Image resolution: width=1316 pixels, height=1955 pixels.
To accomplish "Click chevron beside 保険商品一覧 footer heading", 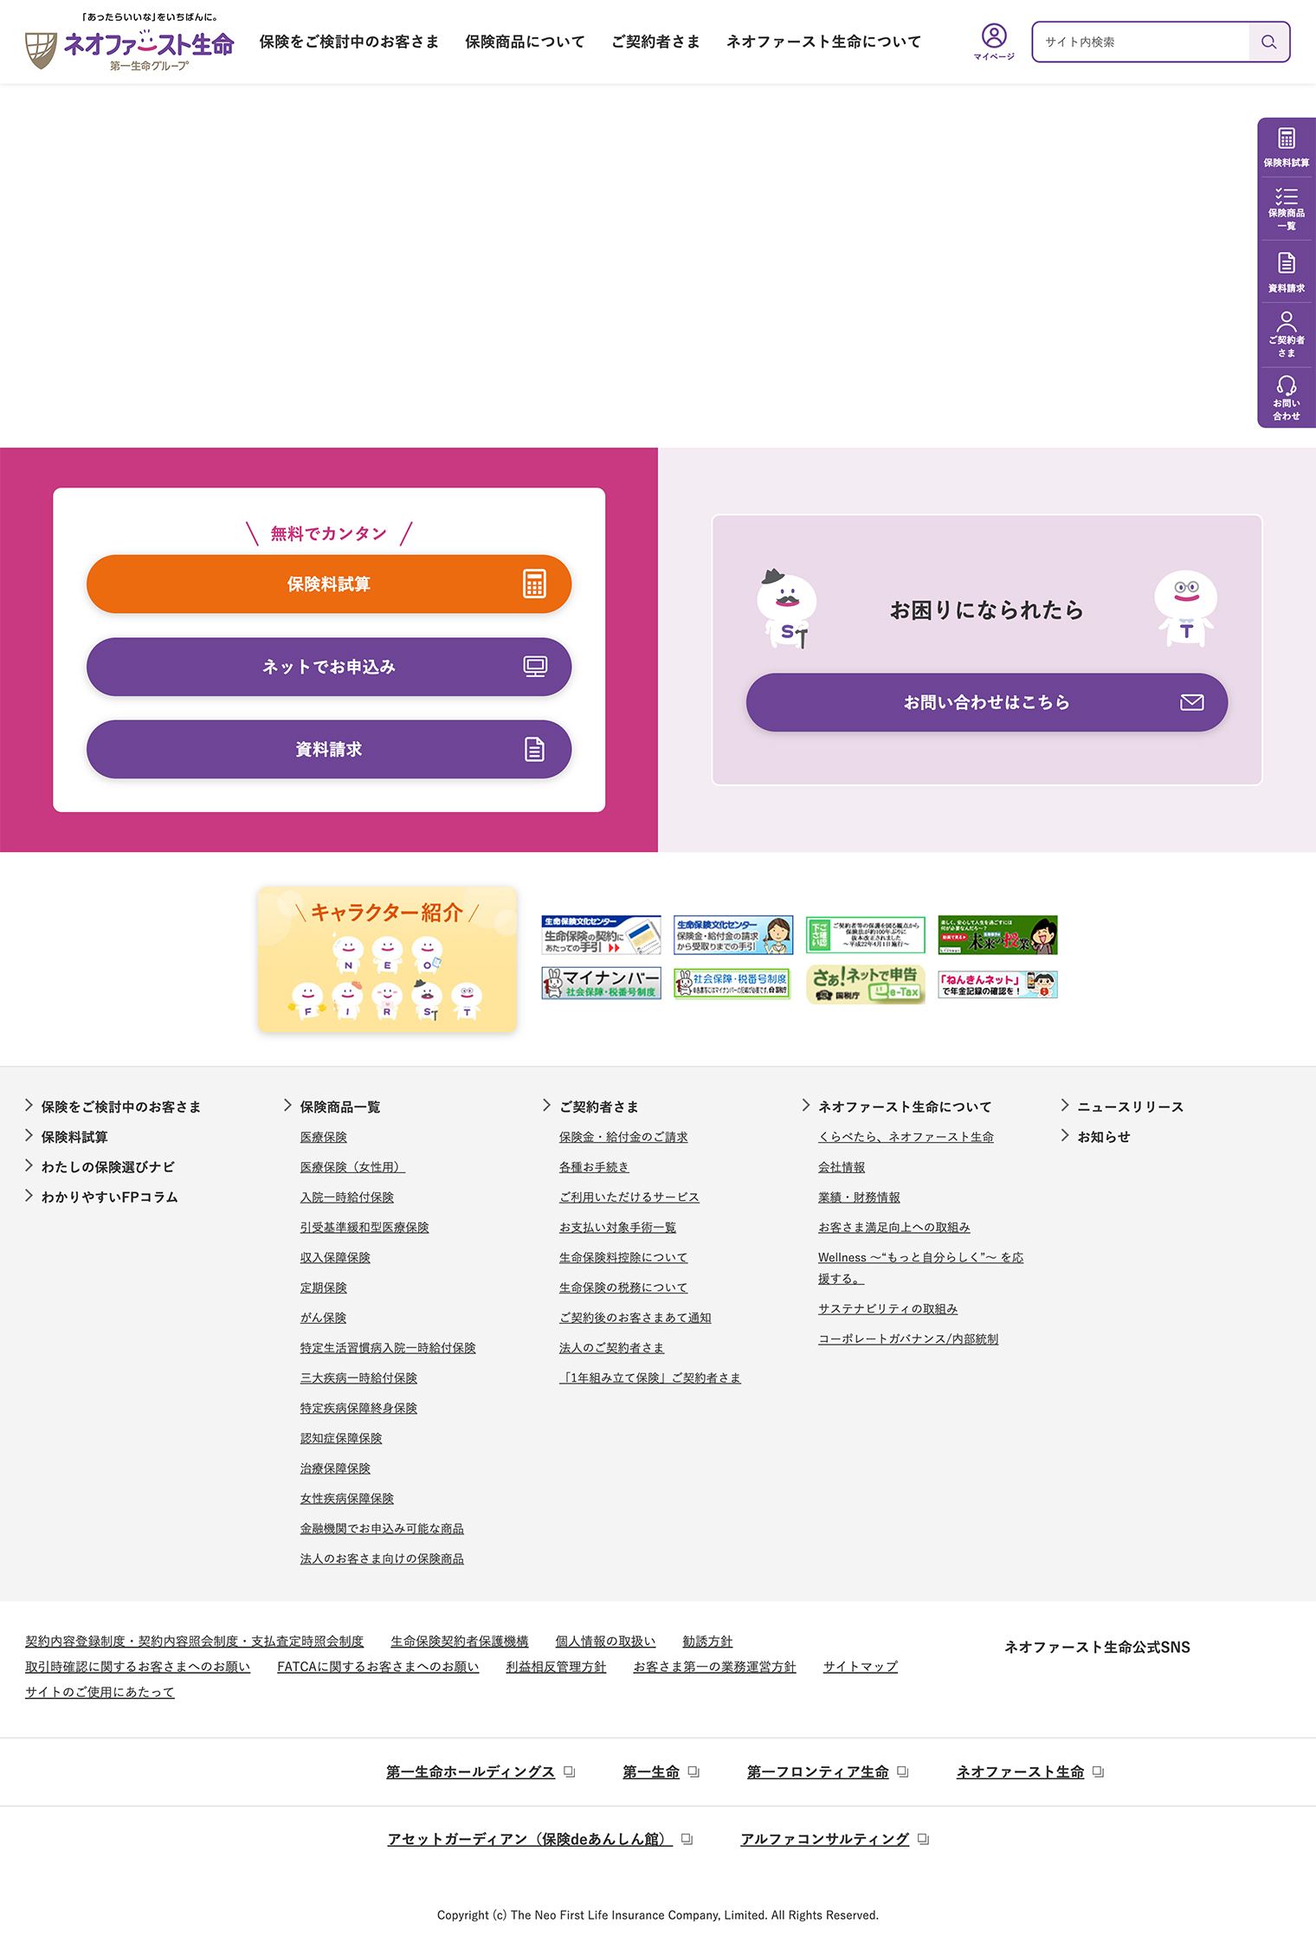I will point(287,1106).
